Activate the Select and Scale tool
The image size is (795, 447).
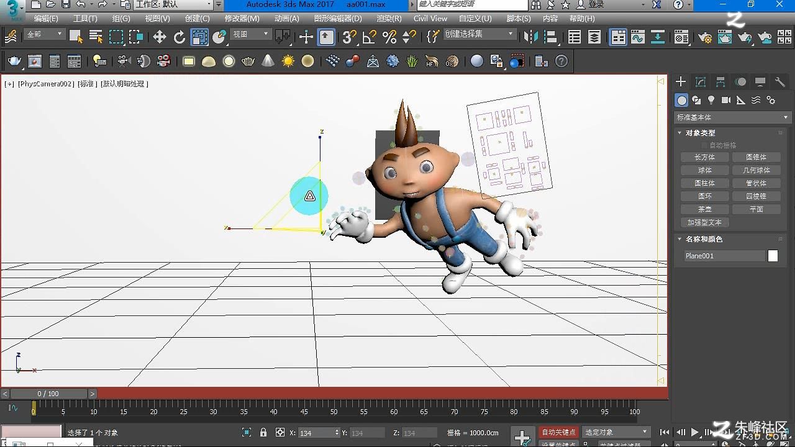click(199, 37)
